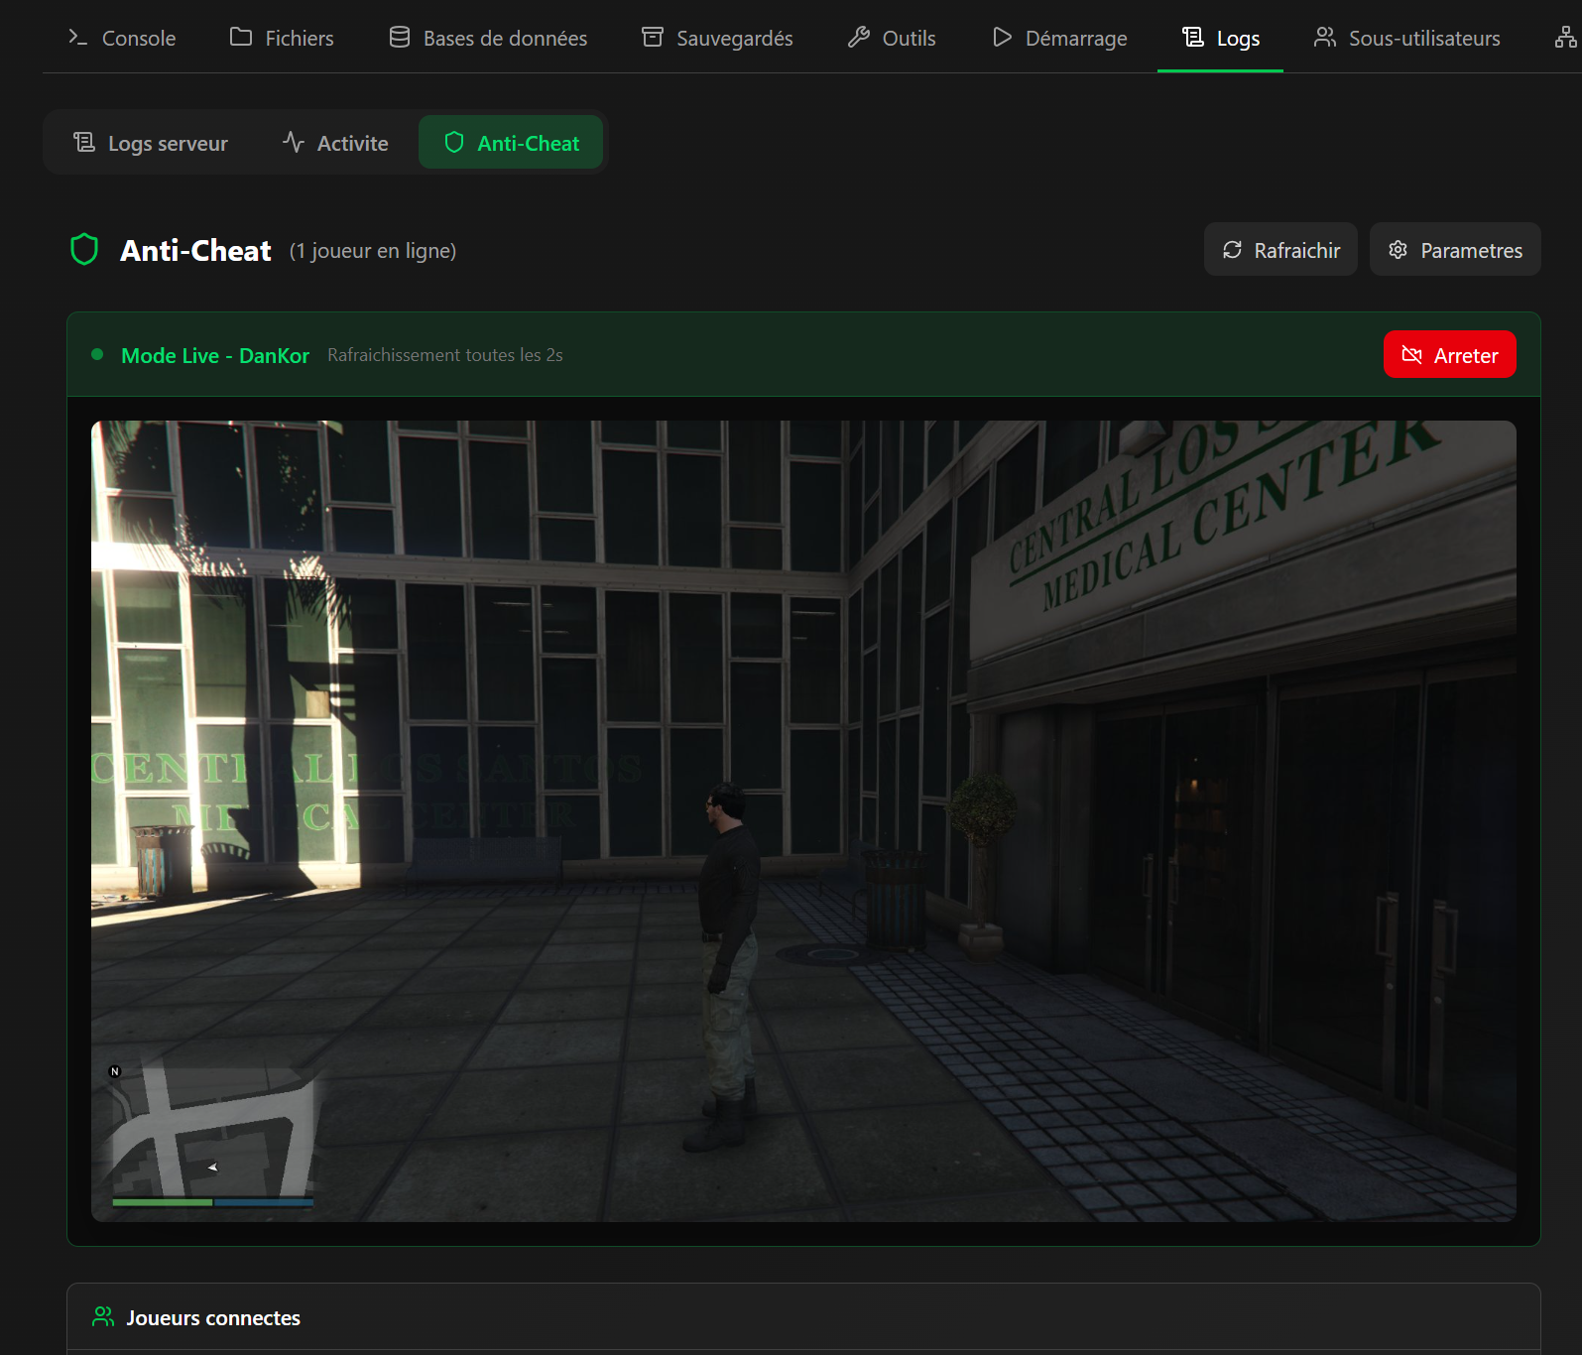Switch to the Outils tab

[892, 38]
